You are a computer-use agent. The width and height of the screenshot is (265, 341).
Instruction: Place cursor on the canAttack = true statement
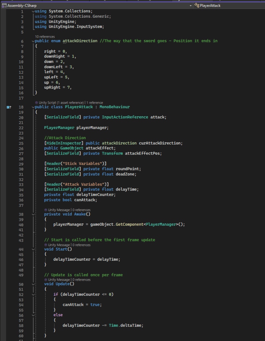(x=82, y=305)
